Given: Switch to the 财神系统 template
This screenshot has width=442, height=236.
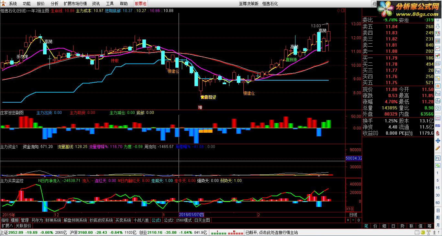Looking at the screenshot, I should click(x=53, y=220).
